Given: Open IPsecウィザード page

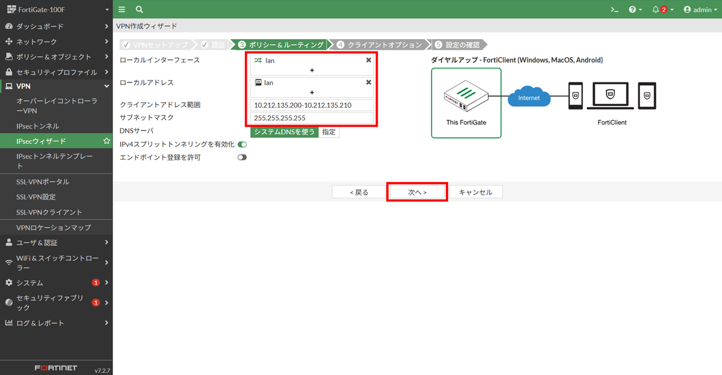Looking at the screenshot, I should pos(57,141).
